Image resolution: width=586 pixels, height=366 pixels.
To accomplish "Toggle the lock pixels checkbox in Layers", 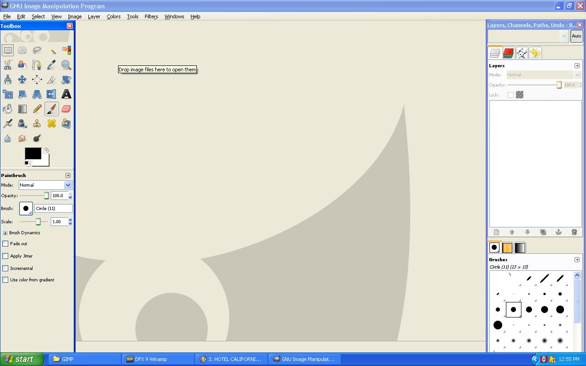I will click(x=510, y=95).
